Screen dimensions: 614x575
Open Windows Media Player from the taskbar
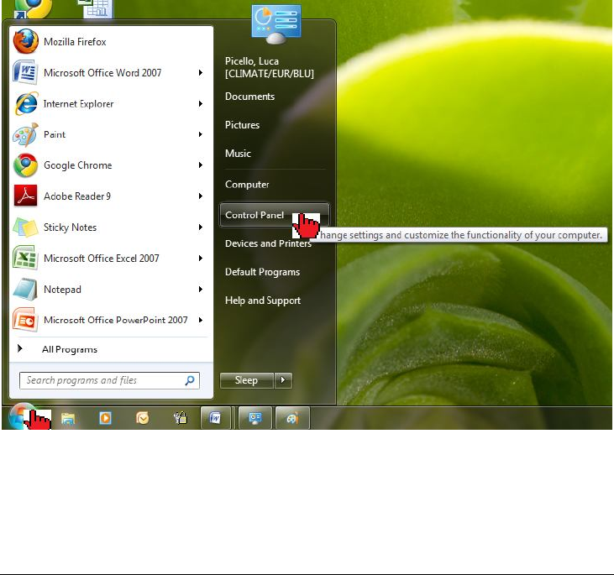click(106, 418)
